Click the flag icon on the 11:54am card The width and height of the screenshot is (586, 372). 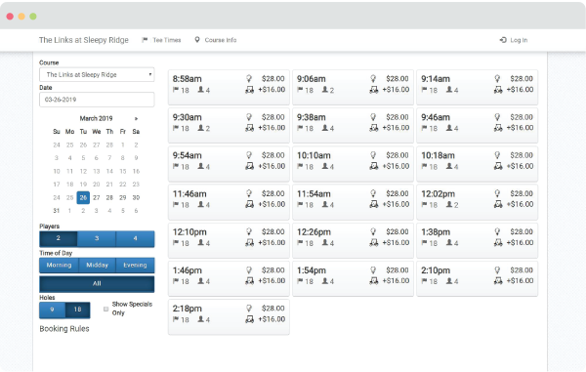coord(300,205)
